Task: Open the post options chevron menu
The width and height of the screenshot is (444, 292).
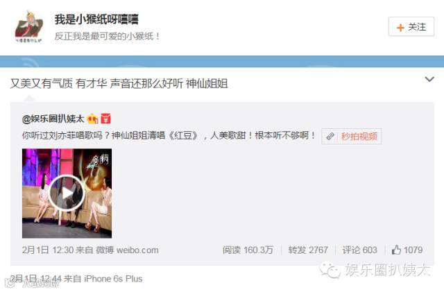Action: point(429,79)
